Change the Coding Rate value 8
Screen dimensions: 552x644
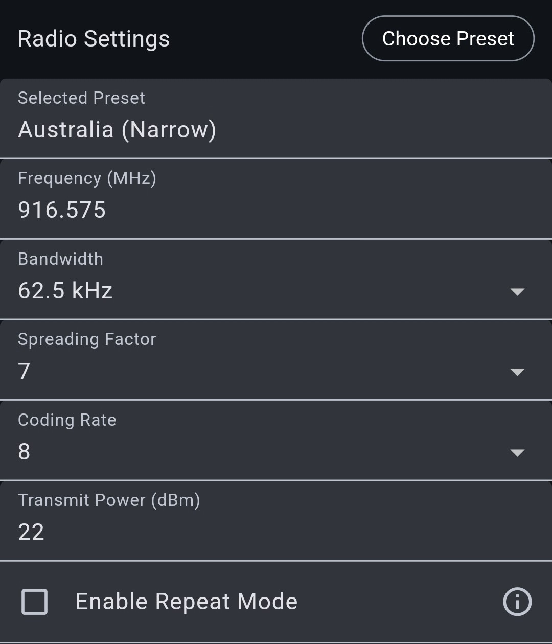(25, 452)
